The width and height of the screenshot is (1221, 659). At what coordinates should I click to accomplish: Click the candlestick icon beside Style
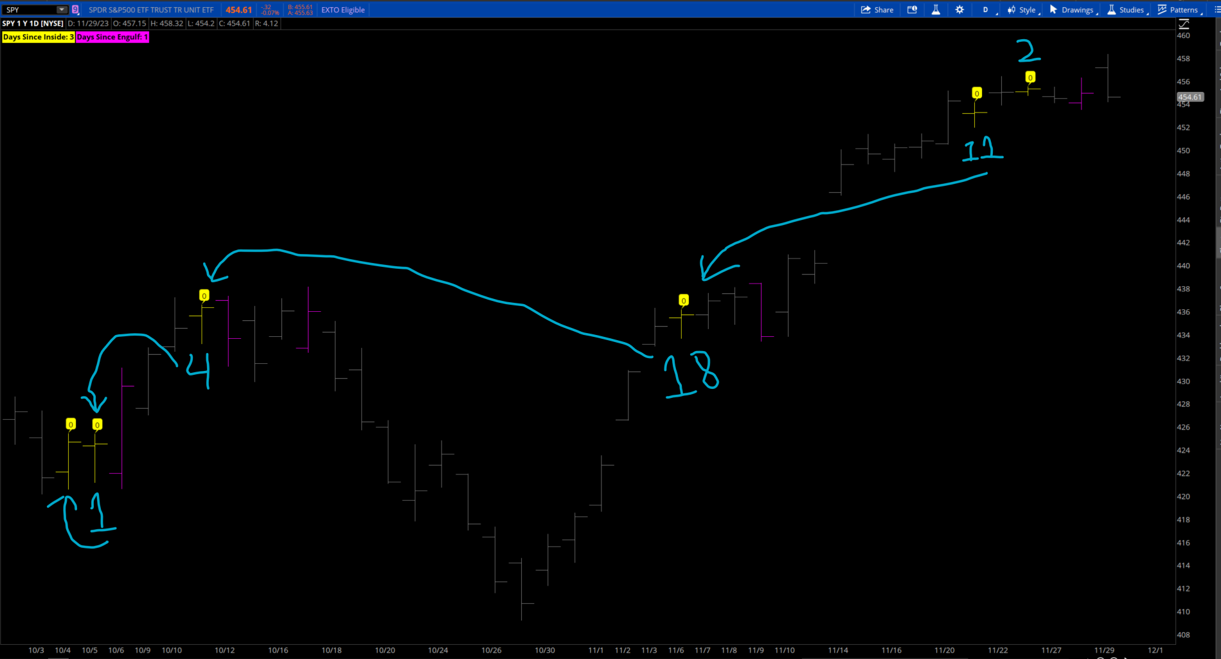(x=1012, y=10)
